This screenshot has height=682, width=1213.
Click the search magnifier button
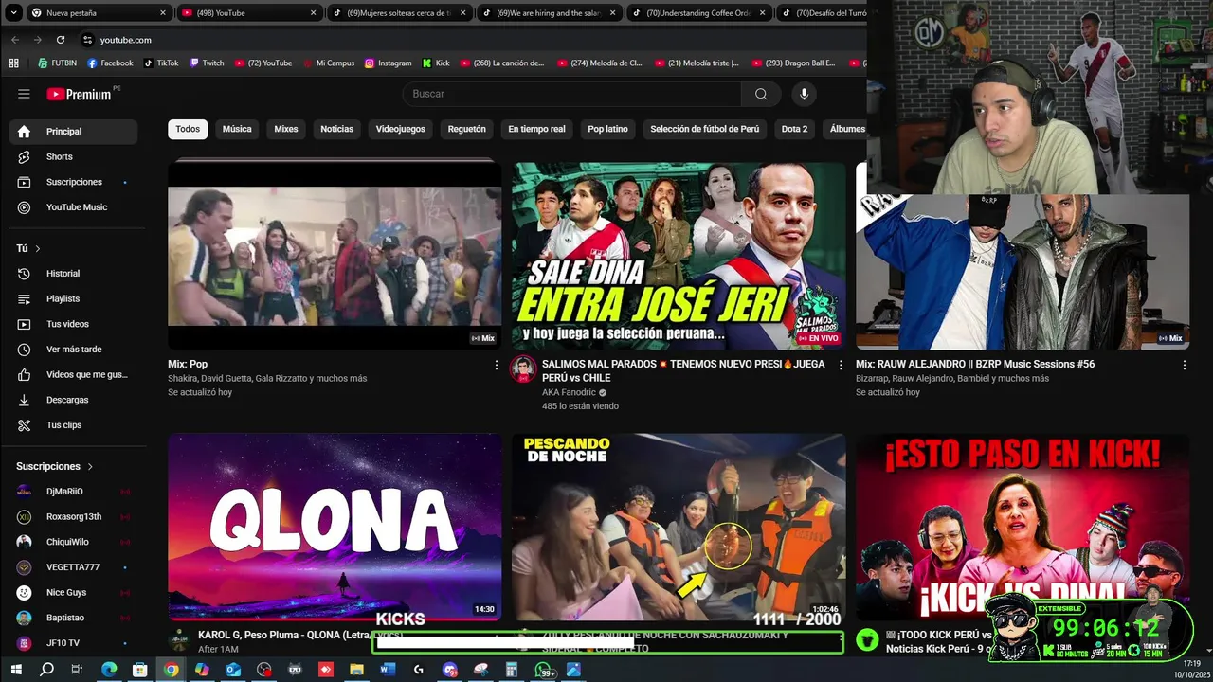click(x=761, y=94)
